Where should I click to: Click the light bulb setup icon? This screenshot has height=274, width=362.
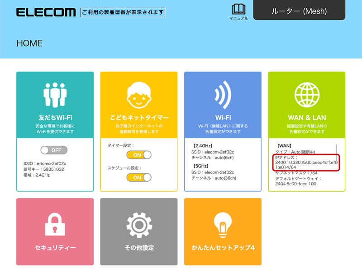coord(223,225)
